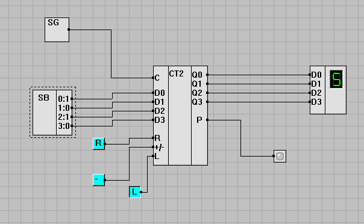Click the R input pin on CT2
The height and width of the screenshot is (224, 364).
click(153, 138)
